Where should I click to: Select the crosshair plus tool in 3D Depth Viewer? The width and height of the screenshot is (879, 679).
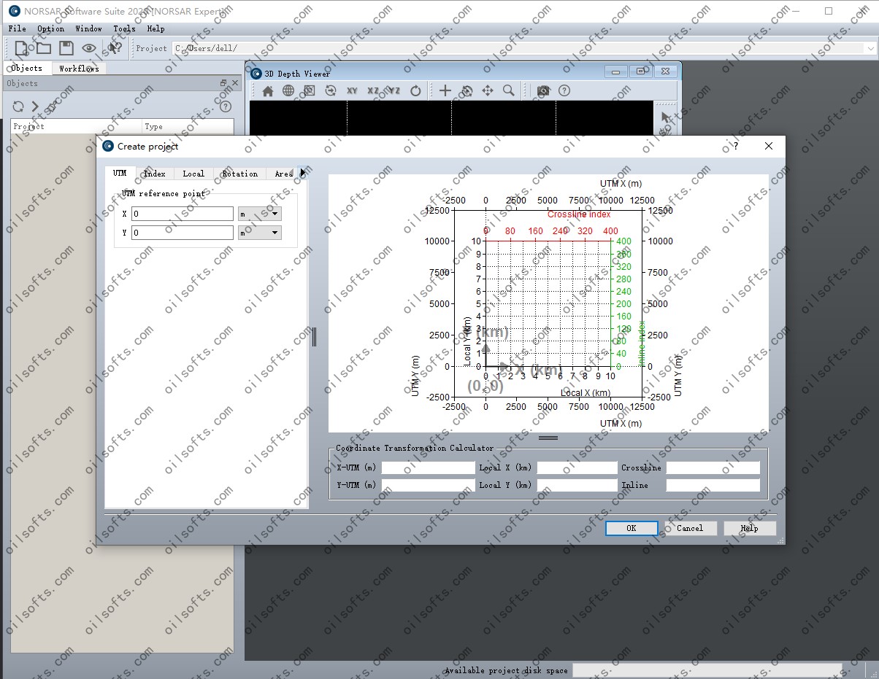coord(445,90)
